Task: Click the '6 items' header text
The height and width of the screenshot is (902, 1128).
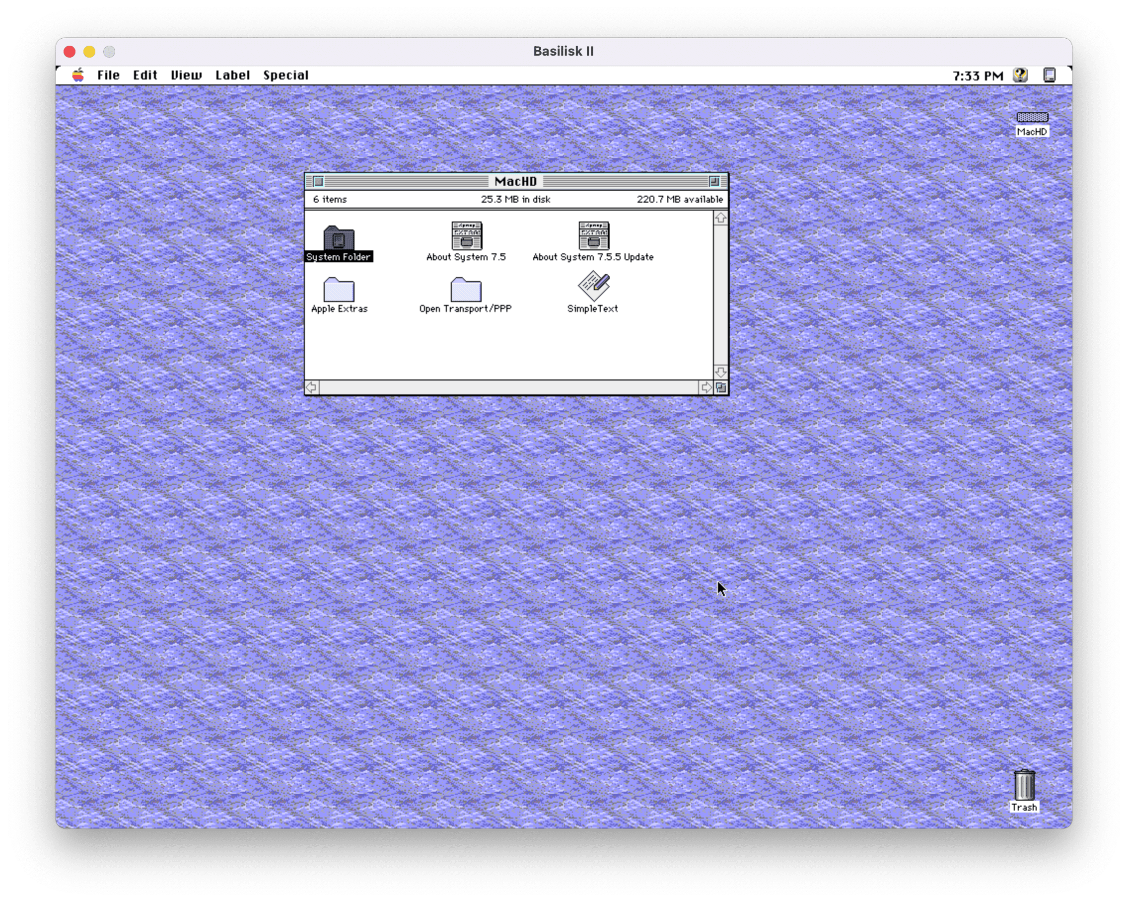Action: [x=330, y=200]
